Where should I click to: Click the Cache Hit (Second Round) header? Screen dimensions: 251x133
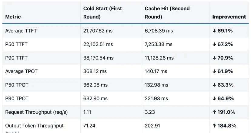pyautogui.click(x=167, y=12)
